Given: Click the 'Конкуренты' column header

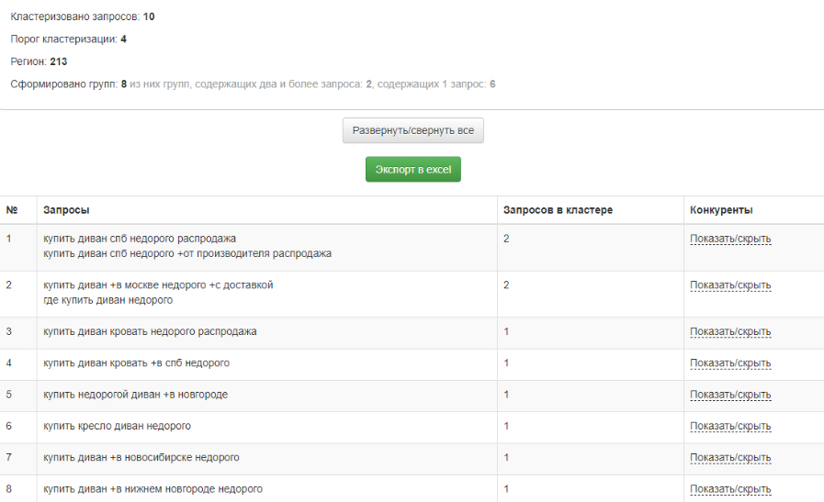Looking at the screenshot, I should 721,210.
